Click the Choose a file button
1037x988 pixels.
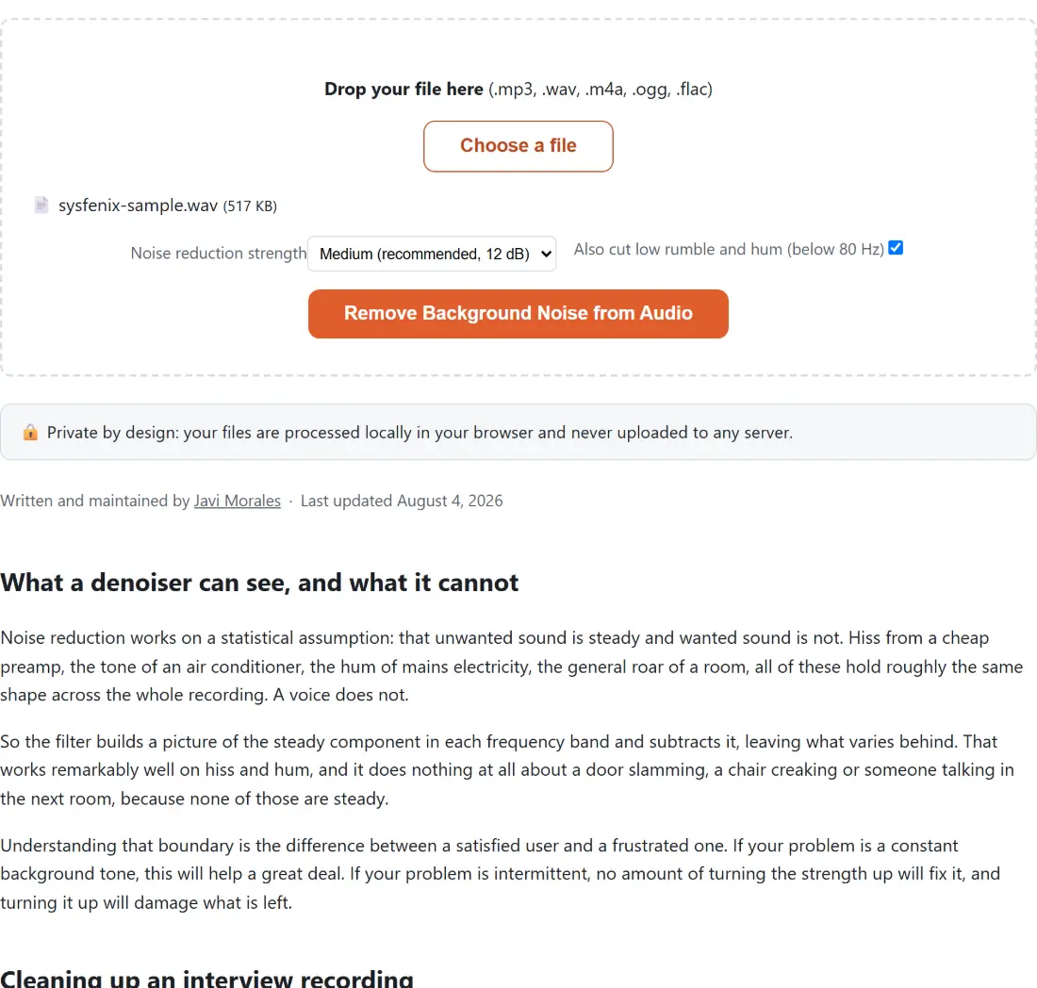[518, 146]
